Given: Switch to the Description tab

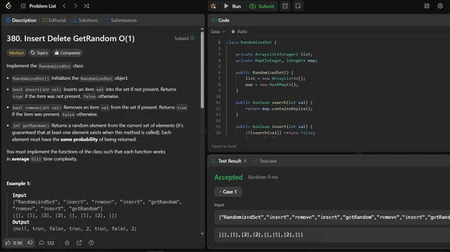Looking at the screenshot, I should (21, 20).
